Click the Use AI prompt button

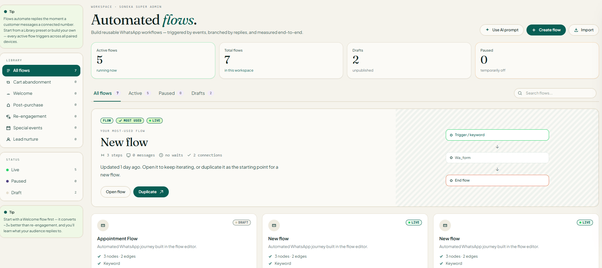[x=502, y=30]
